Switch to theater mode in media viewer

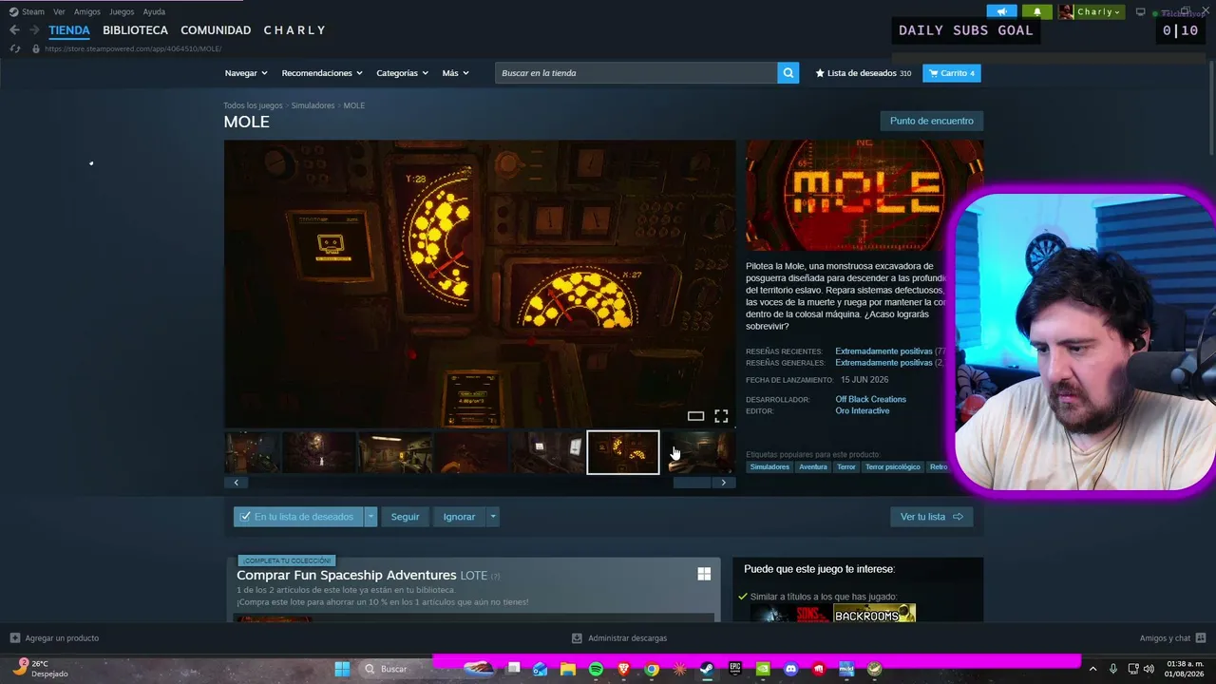695,416
